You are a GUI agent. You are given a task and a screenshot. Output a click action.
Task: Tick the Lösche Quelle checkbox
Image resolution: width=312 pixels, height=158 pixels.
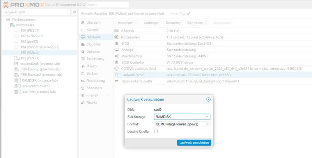(156, 132)
